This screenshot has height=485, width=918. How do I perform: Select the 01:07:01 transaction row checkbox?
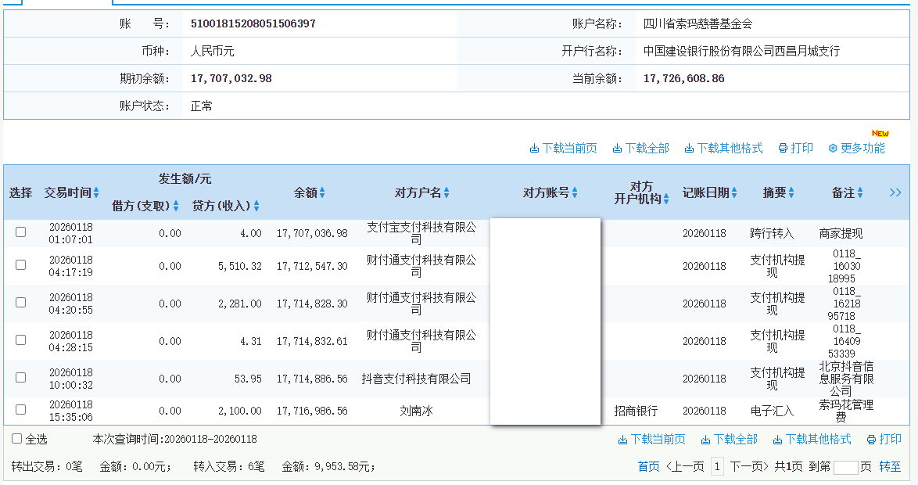21,232
